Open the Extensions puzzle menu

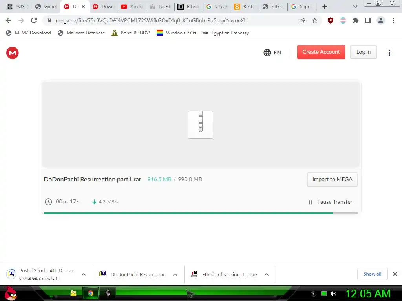(356, 20)
